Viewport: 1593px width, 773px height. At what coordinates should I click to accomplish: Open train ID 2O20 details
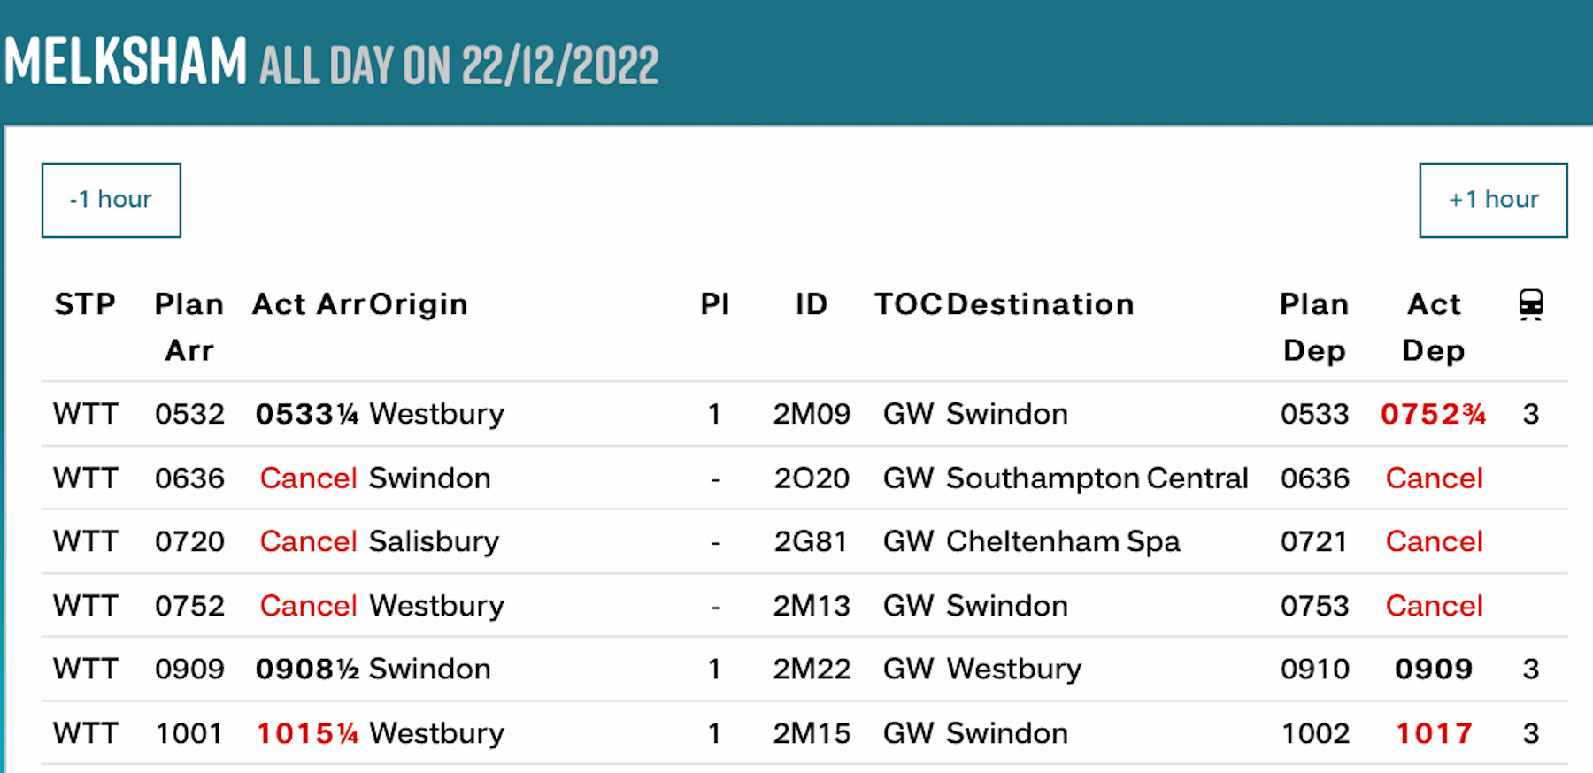click(812, 478)
